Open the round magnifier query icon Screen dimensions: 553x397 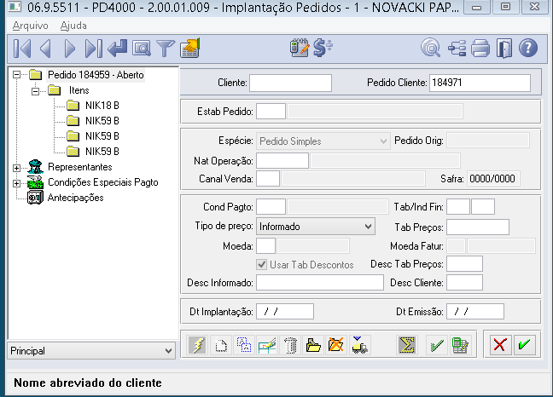[x=431, y=48]
